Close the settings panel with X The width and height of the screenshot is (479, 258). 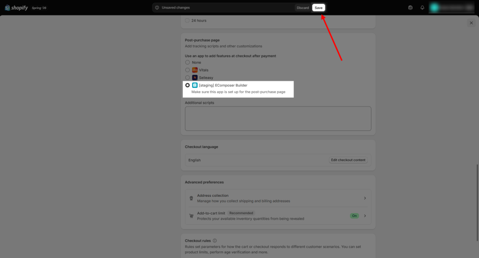[x=471, y=23]
